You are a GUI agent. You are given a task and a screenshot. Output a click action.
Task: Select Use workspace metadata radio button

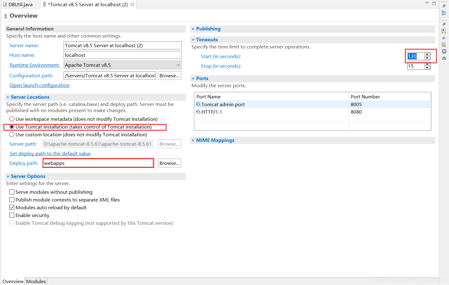point(12,119)
